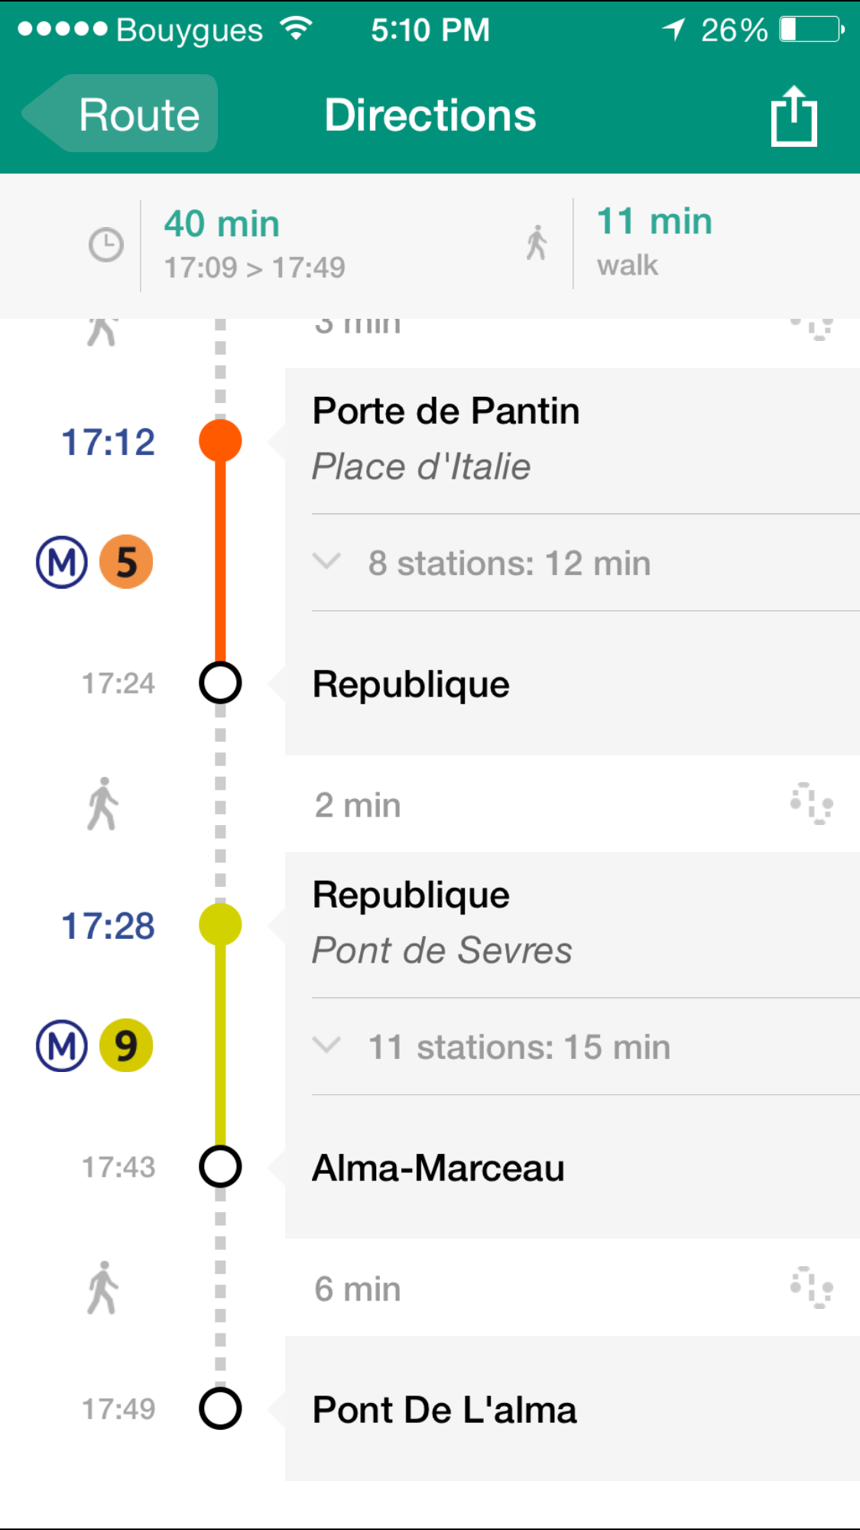Select the Pont De L'alma destination

[444, 1410]
